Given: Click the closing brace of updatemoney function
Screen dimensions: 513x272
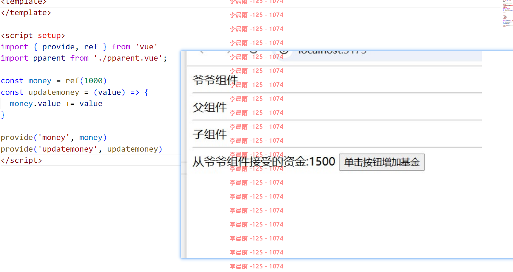Looking at the screenshot, I should (x=3, y=115).
